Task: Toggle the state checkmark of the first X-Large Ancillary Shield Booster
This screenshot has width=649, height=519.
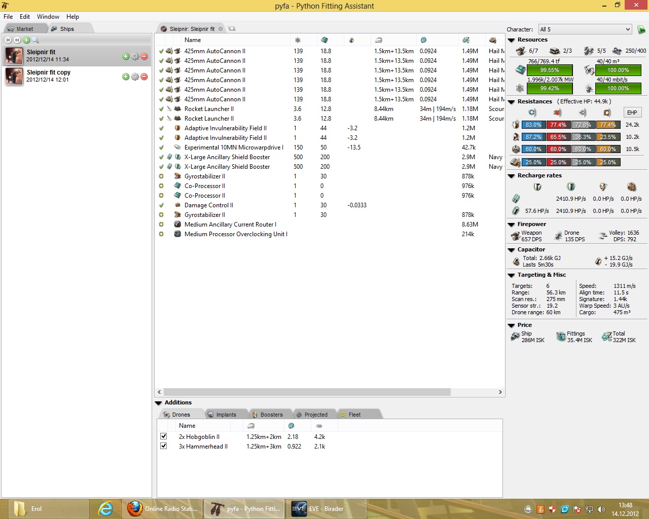Action: [161, 157]
